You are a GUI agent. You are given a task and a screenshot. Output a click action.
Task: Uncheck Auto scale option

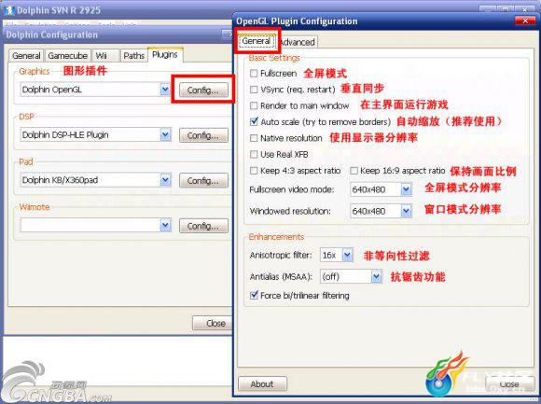(x=254, y=121)
